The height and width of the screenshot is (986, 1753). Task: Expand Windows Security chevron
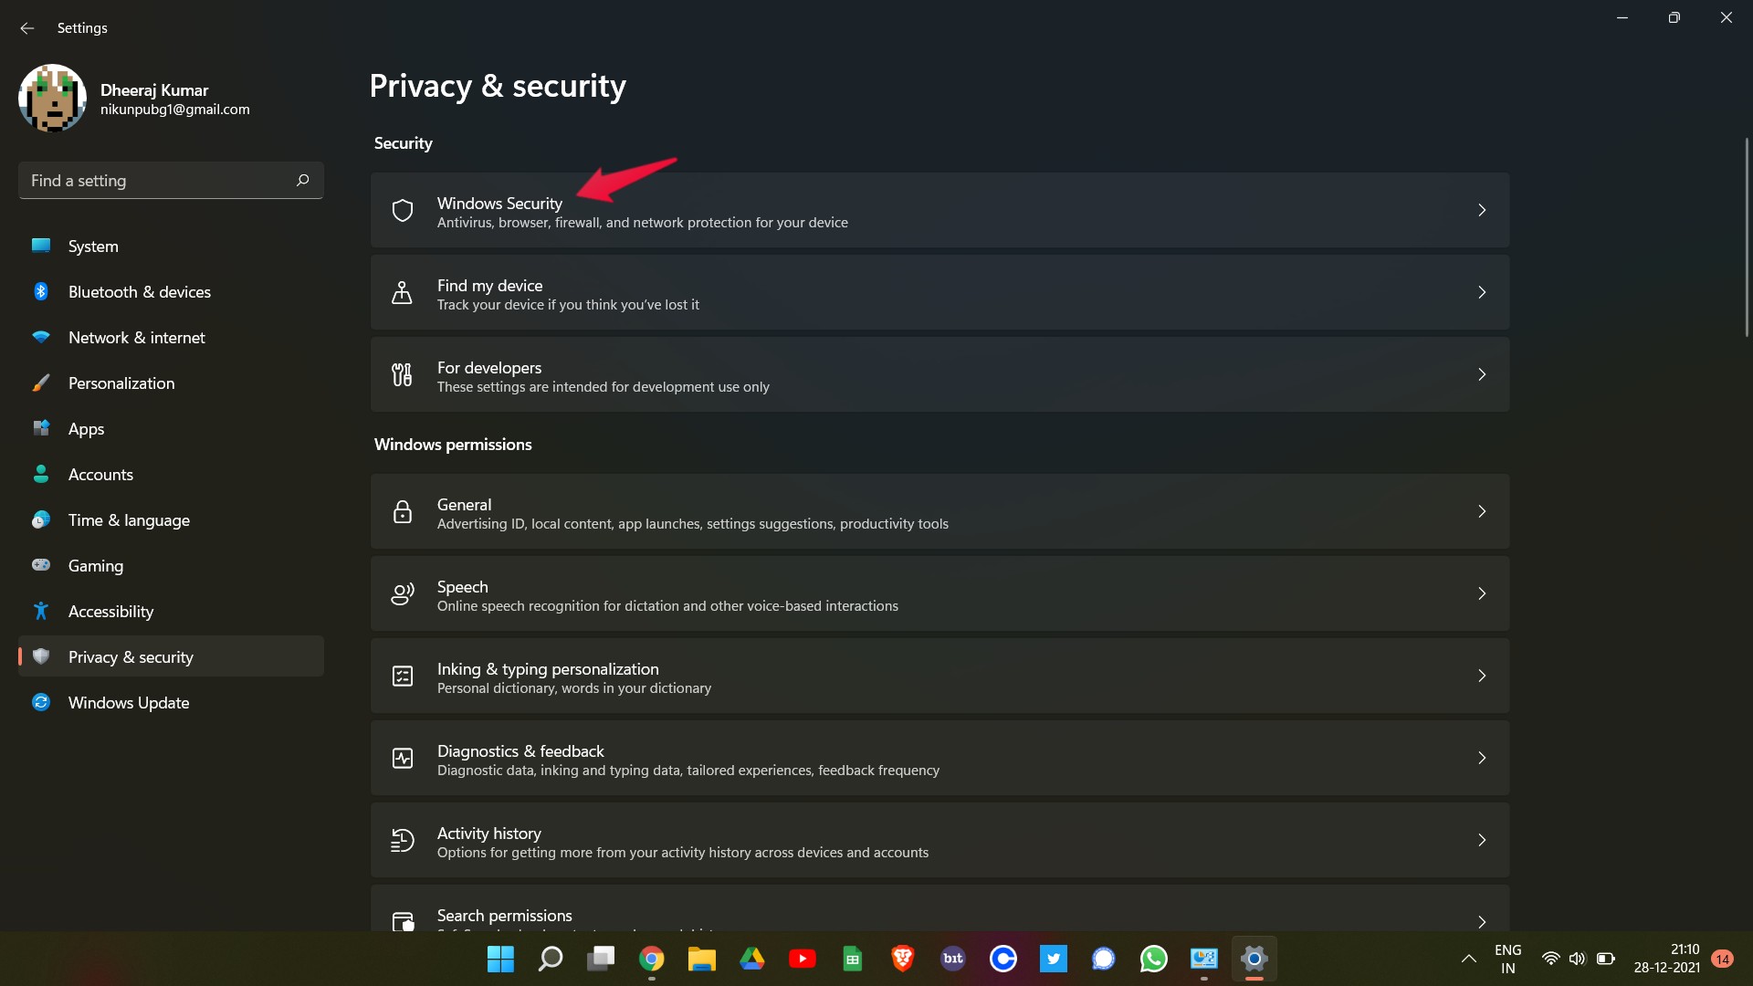pos(1482,210)
